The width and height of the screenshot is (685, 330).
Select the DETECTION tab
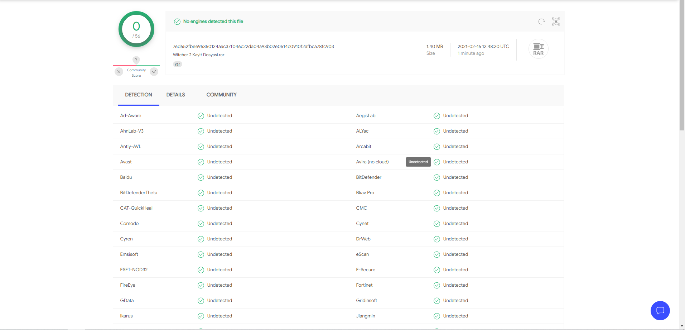coord(139,95)
